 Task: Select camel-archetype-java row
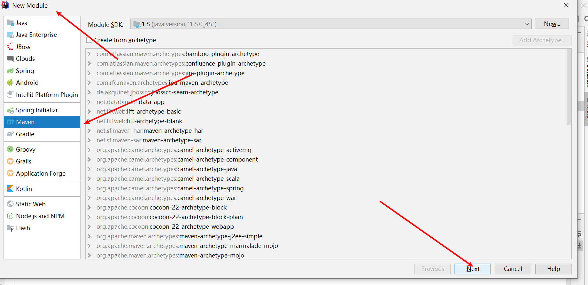point(326,169)
